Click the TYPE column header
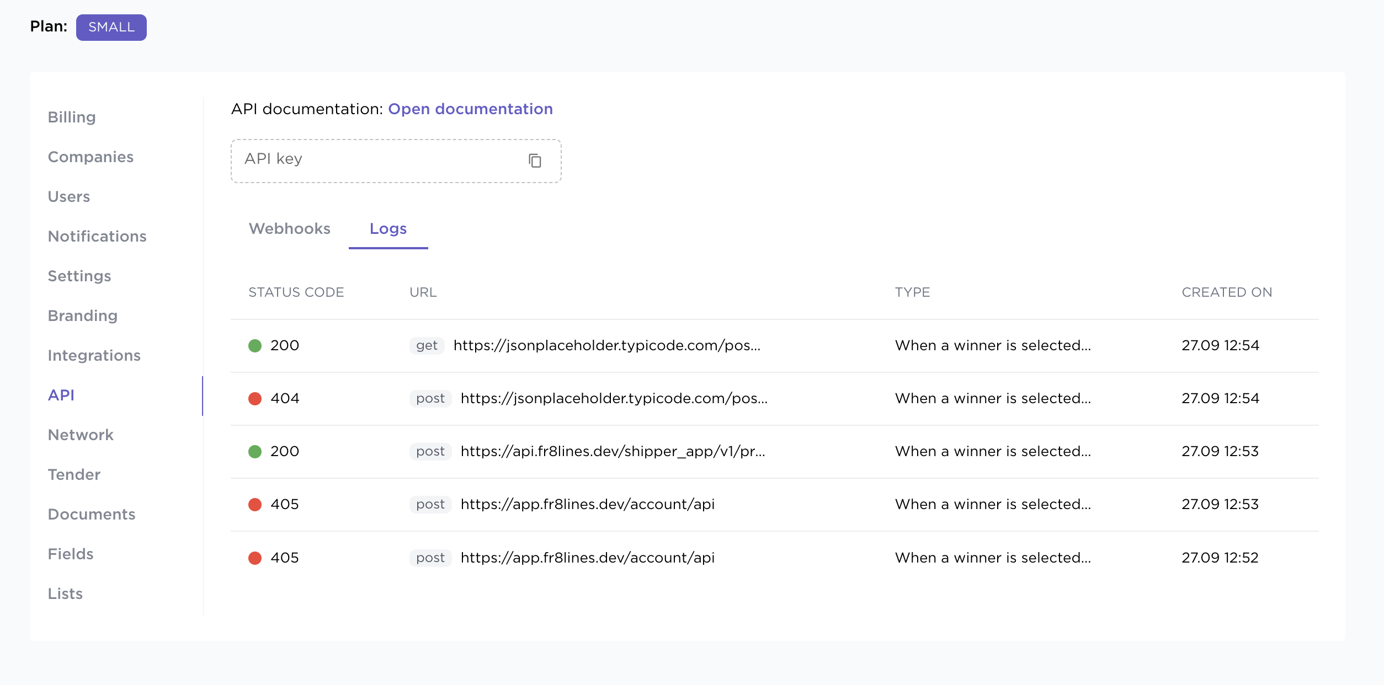Image resolution: width=1384 pixels, height=685 pixels. [913, 292]
